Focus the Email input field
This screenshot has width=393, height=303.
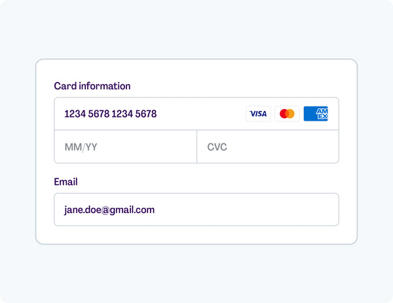tap(196, 210)
